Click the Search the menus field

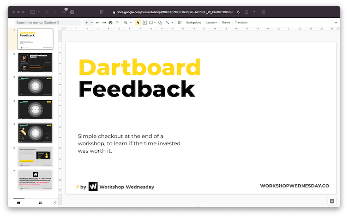point(46,23)
